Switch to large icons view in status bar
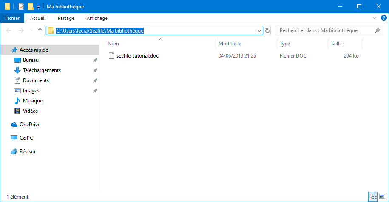Image resolution: width=389 pixels, height=202 pixels. coord(382,196)
